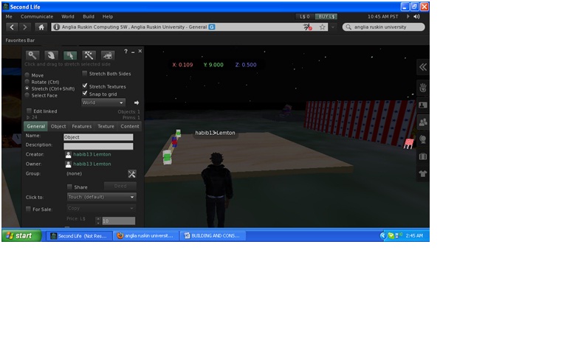Select the Rotate (Ctrl) radio option
567x354 pixels.
pyautogui.click(x=27, y=82)
